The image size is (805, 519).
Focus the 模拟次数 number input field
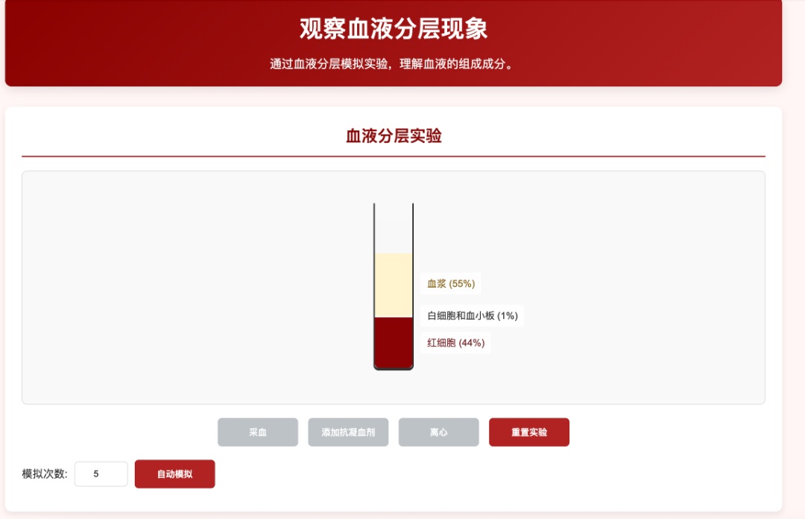pos(101,474)
